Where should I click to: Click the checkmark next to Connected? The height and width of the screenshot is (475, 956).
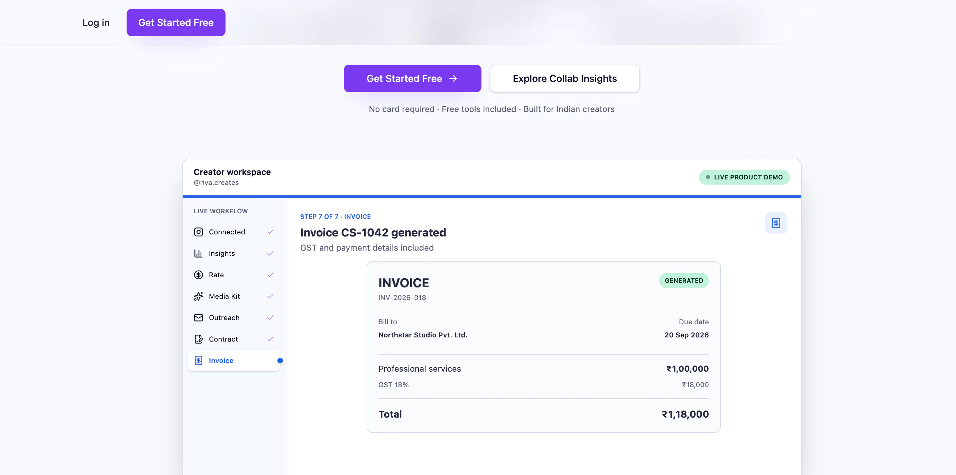[270, 232]
